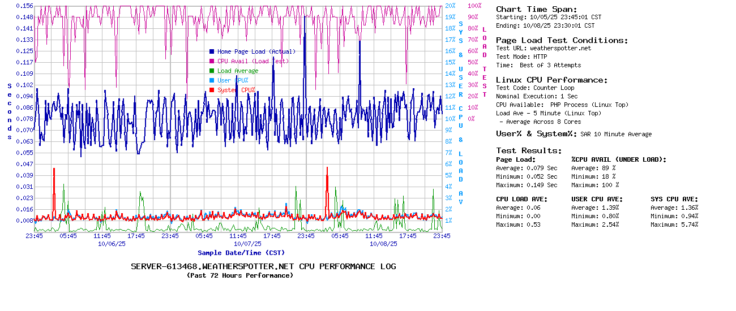Viewport: 736px width, 311px height.
Task: Click the Sample Date/Time (CST) axis title
Action: tap(241, 253)
